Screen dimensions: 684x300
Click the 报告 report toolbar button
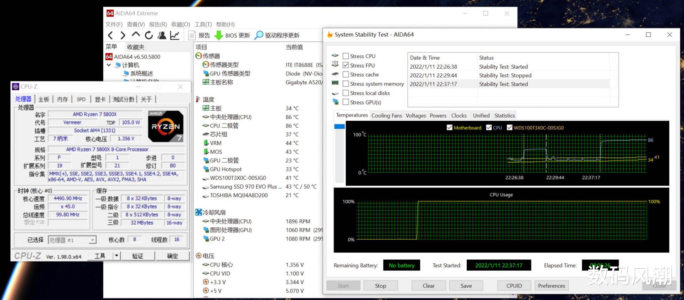[x=199, y=35]
